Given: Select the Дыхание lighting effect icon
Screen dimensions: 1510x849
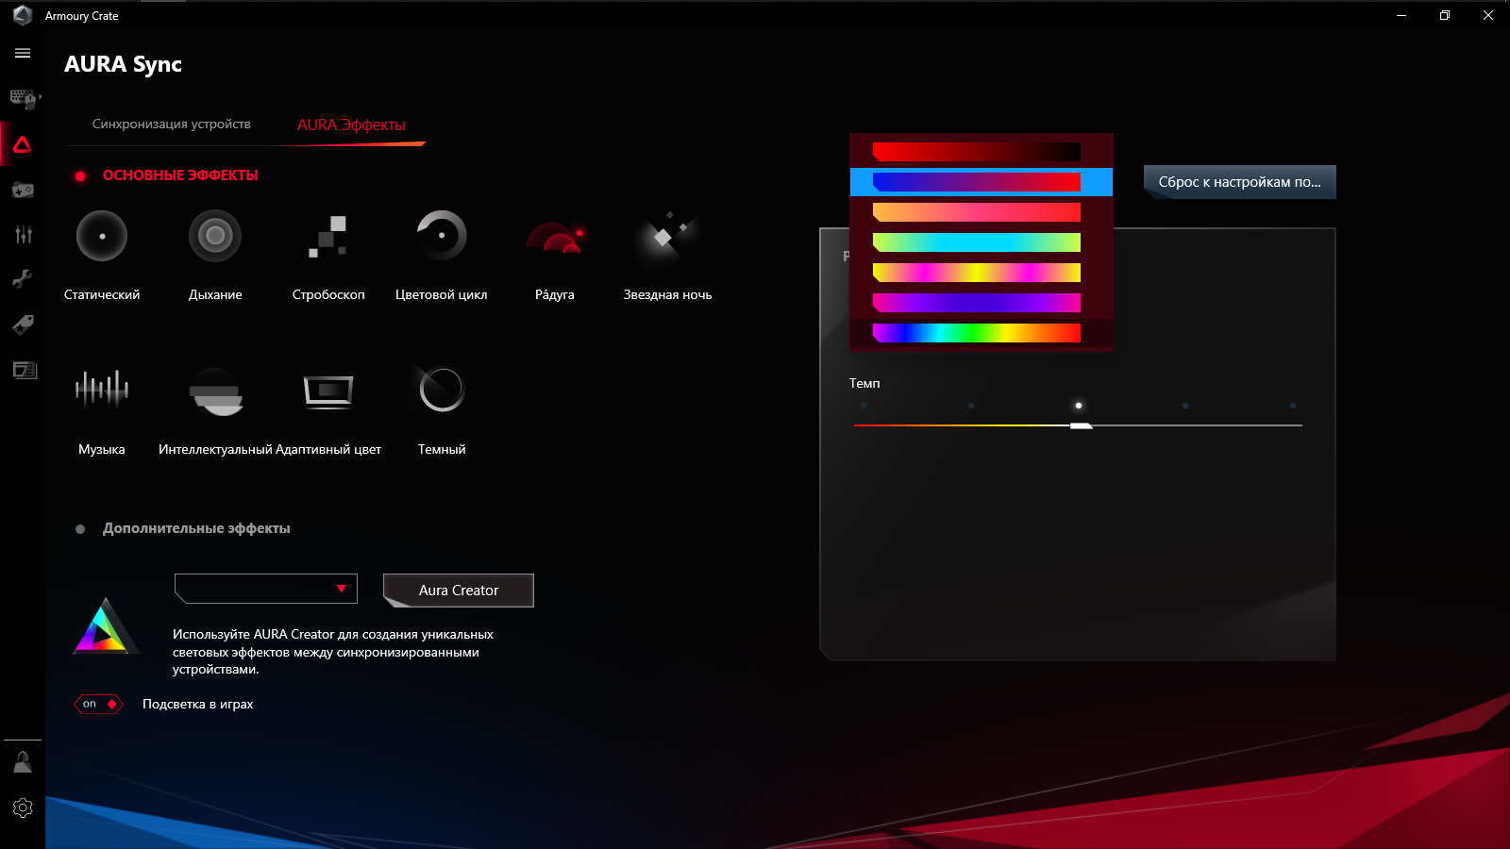Looking at the screenshot, I should pos(215,236).
